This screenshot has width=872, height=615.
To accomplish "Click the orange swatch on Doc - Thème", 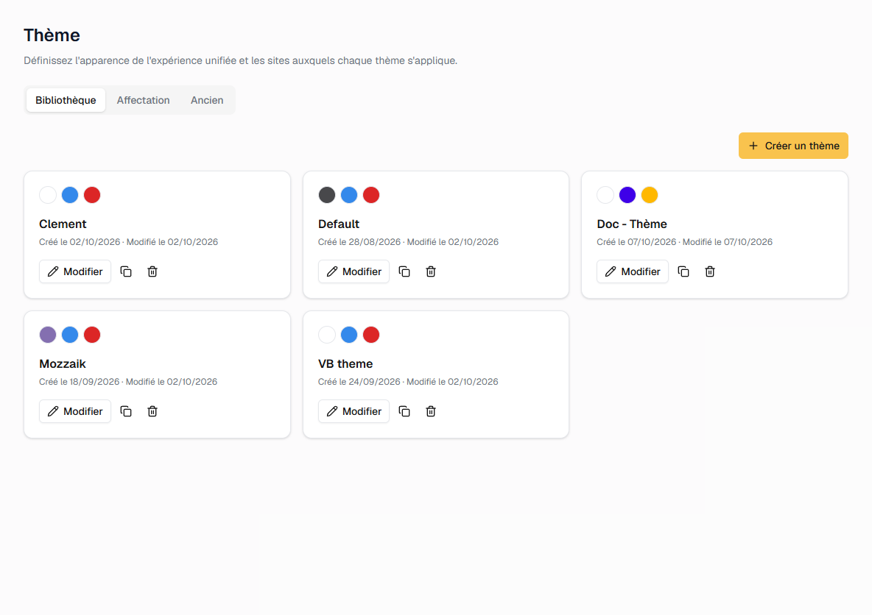I will coord(650,195).
